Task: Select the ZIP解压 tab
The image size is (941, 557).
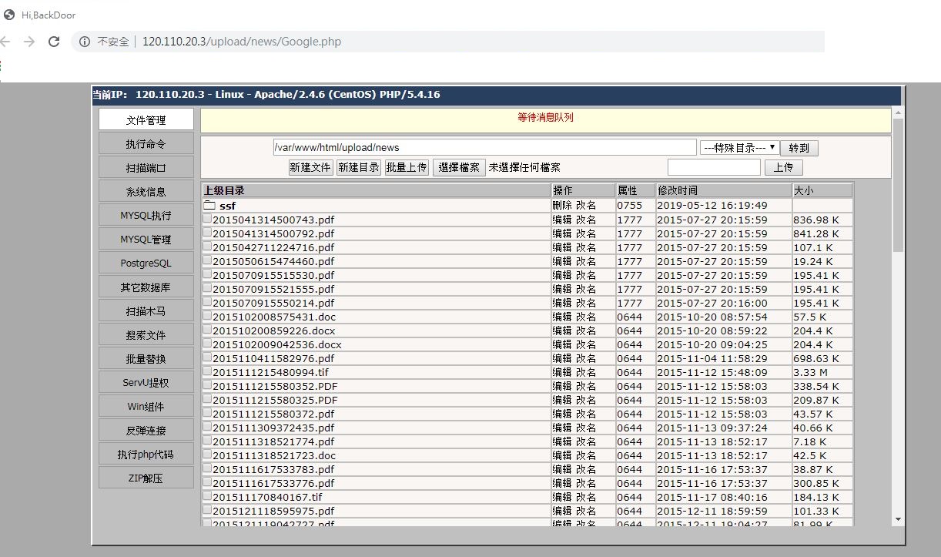Action: 146,478
